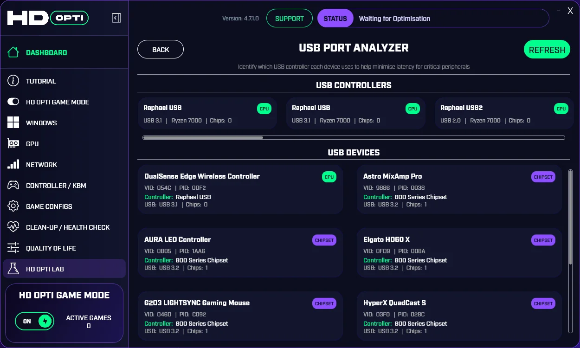
Task: Click the CHIPSET badge on HyperX QuadCast S
Action: tap(543, 303)
